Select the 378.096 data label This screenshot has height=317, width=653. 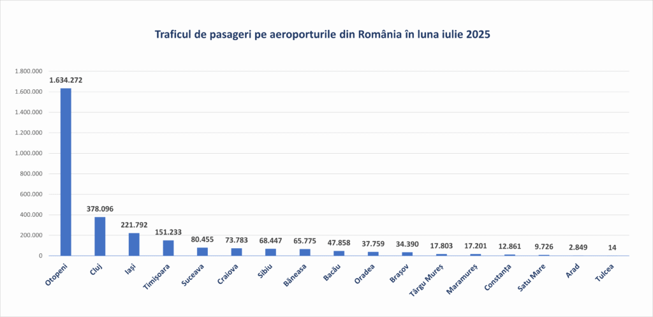(100, 209)
